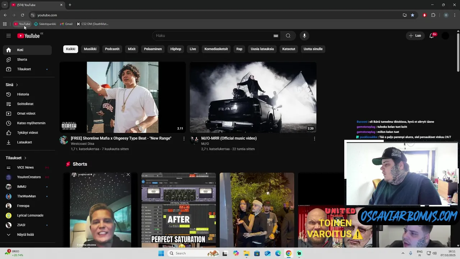
Task: Select the Kaikki filter chip
Action: tap(71, 49)
